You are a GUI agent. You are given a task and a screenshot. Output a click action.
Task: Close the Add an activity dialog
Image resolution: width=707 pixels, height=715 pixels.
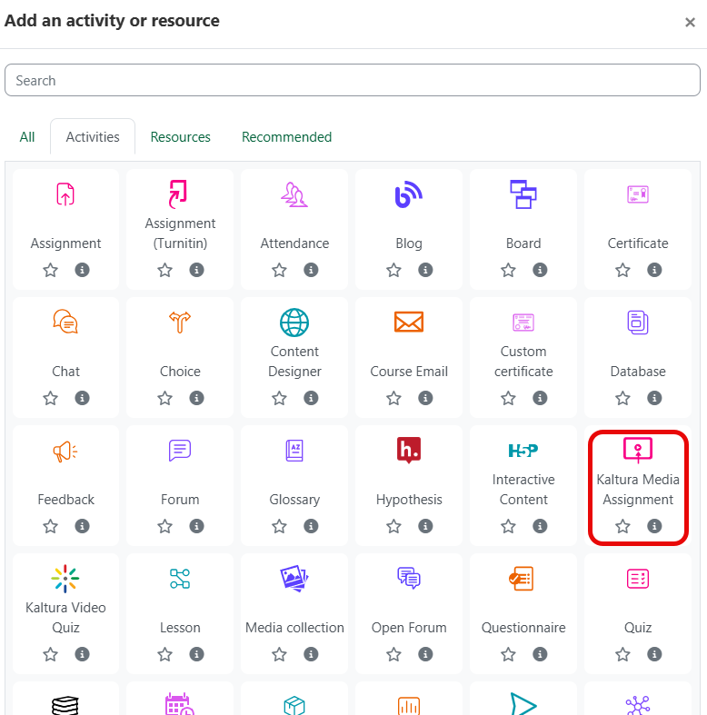pyautogui.click(x=690, y=23)
